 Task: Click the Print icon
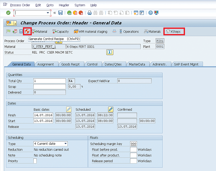tap(89, 13)
